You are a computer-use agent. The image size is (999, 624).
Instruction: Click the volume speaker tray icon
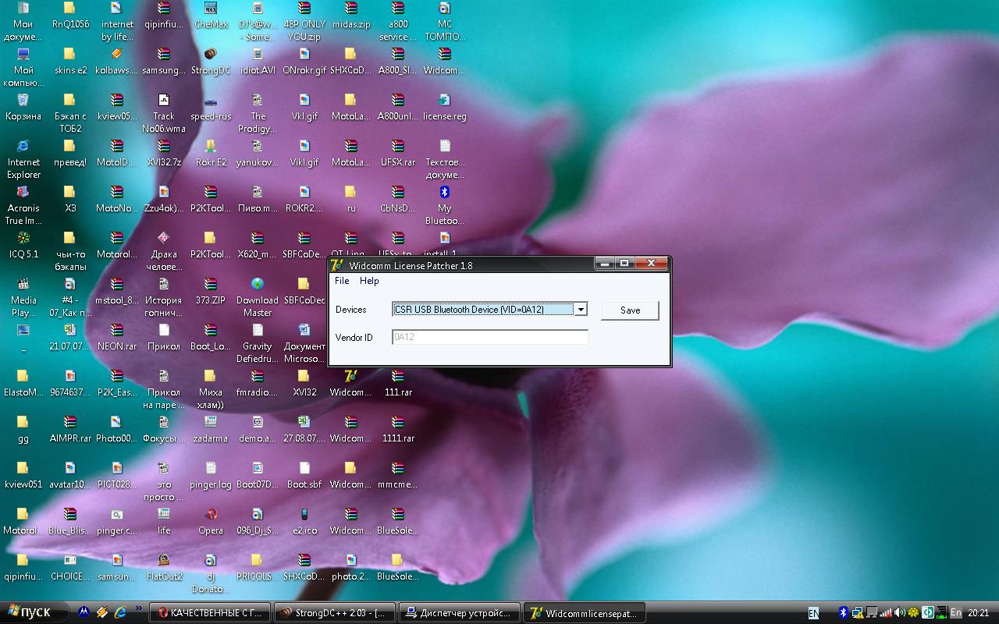tap(900, 613)
